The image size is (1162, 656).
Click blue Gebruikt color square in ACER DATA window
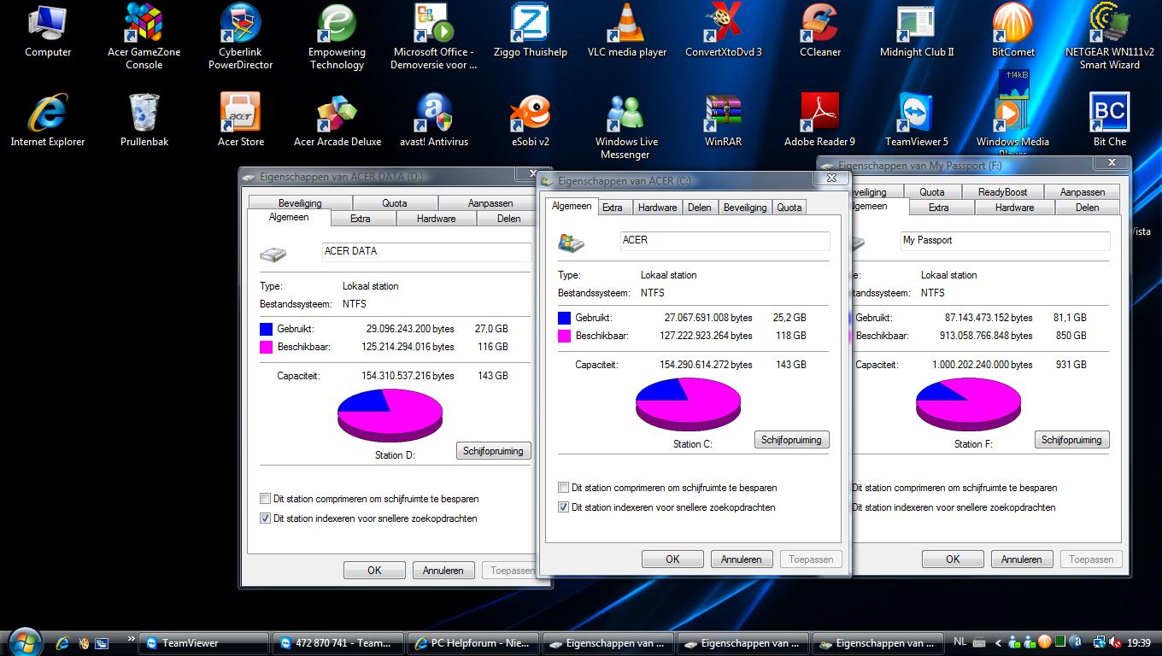pyautogui.click(x=266, y=329)
